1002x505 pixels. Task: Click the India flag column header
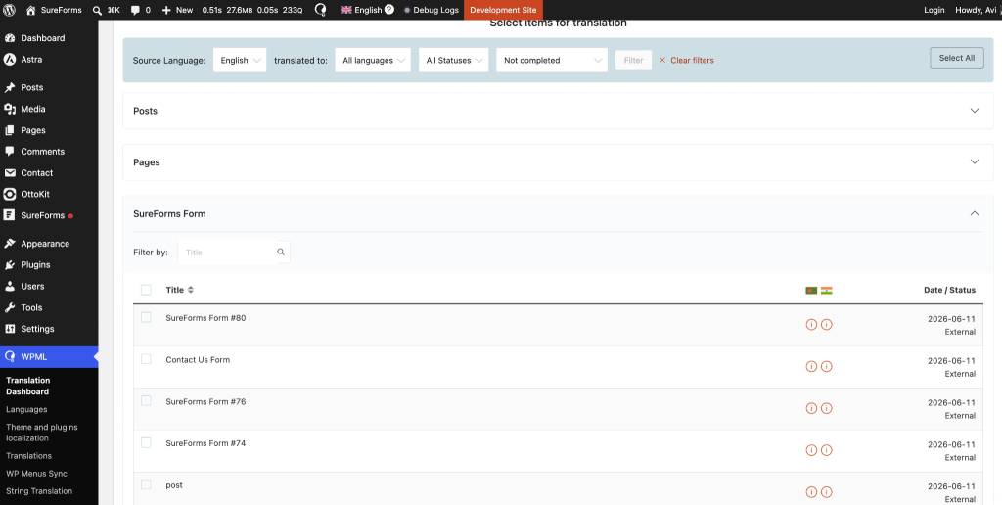click(826, 291)
